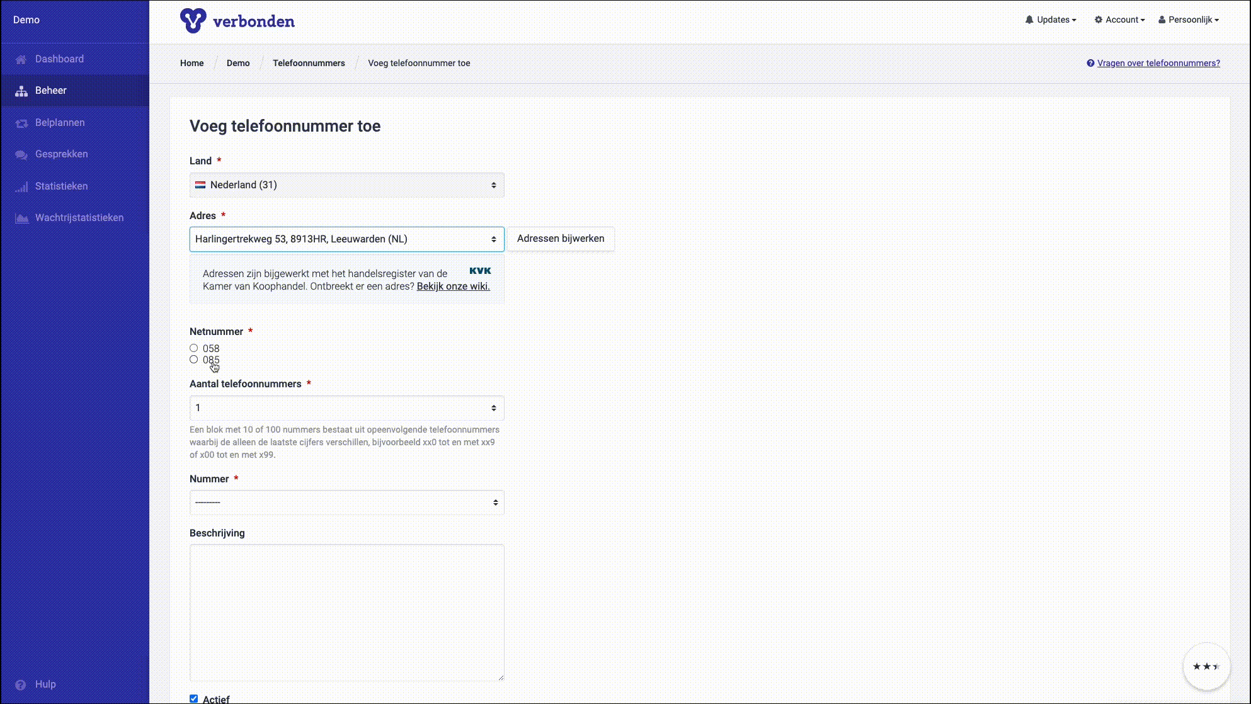Click the Adressen bijwerken button
Viewport: 1251px width, 704px height.
click(x=560, y=239)
